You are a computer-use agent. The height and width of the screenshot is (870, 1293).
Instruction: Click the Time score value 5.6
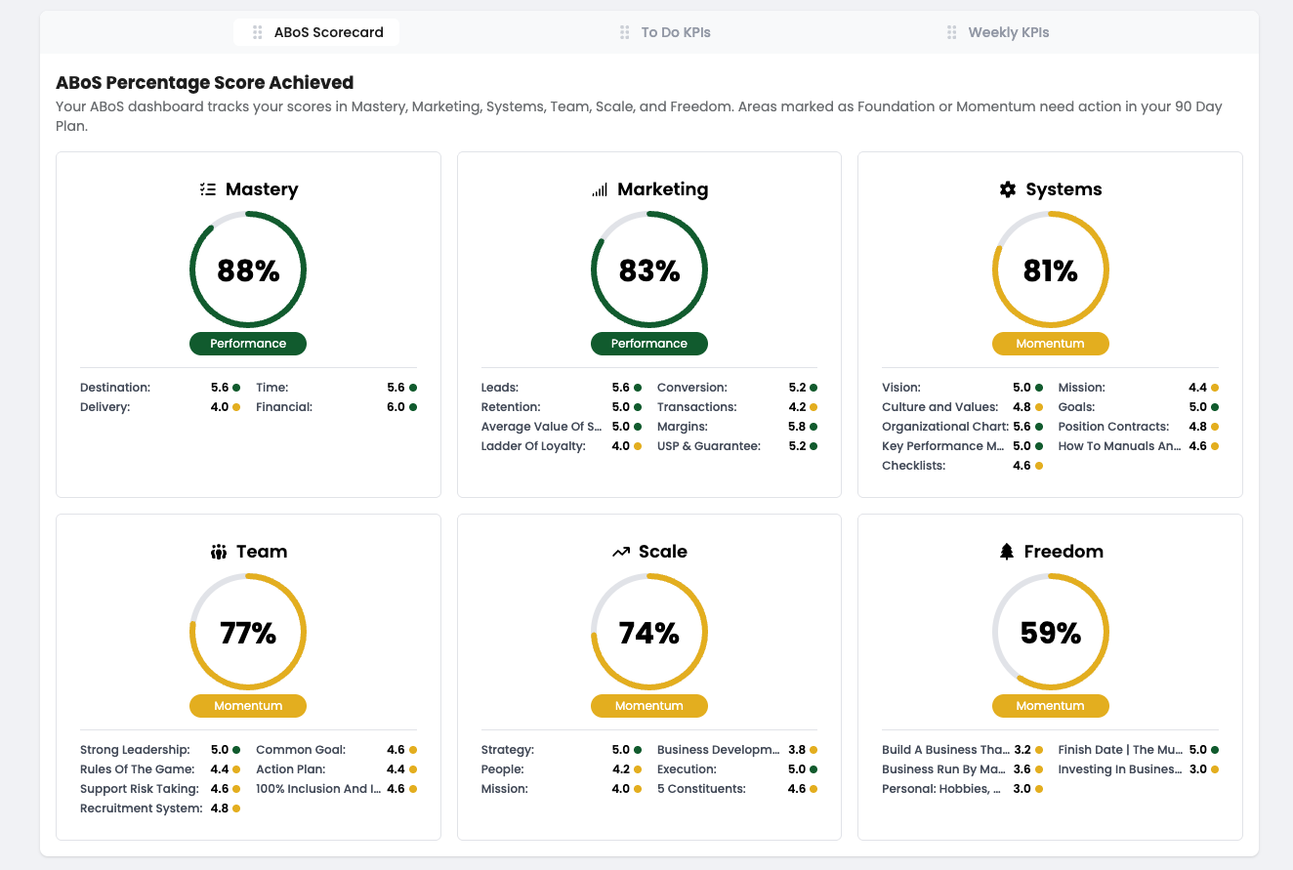[396, 388]
